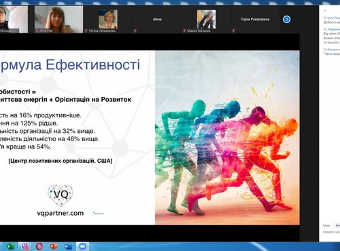Collapse the chat panel with the top chevron
The height and width of the screenshot is (251, 340).
[324, 10]
